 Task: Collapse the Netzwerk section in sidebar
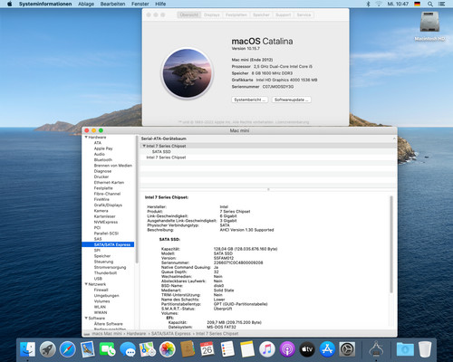tap(86, 284)
